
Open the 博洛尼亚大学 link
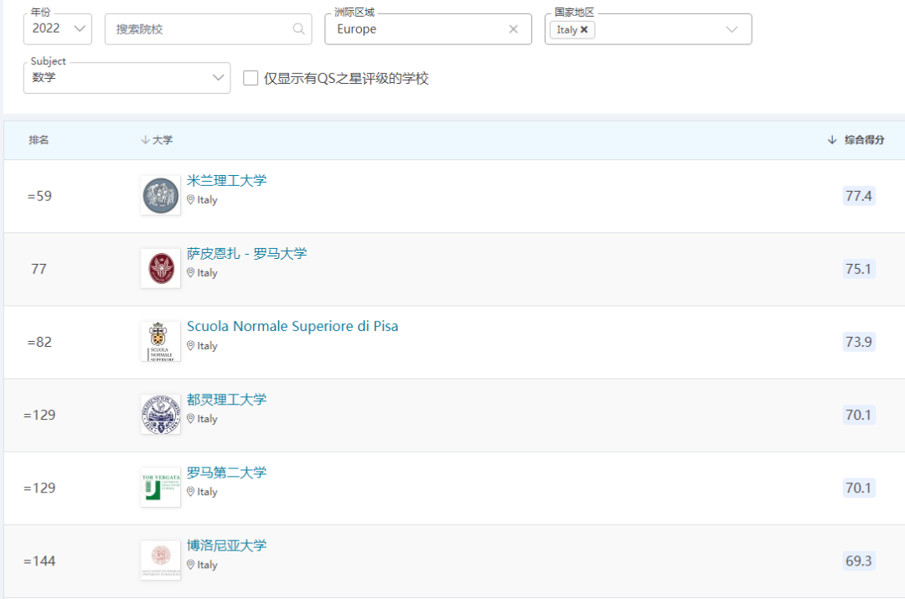coord(227,545)
